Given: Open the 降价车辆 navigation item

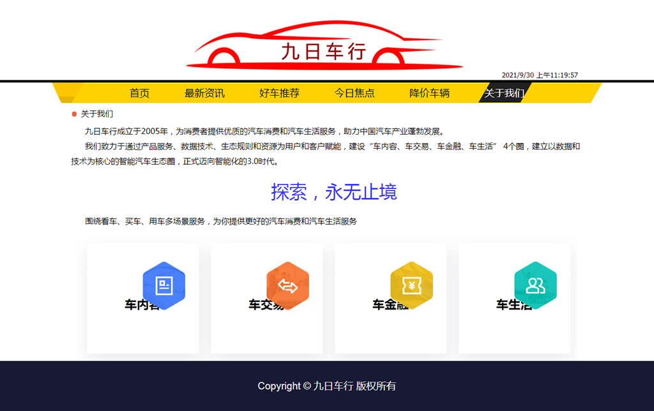Looking at the screenshot, I should 429,93.
